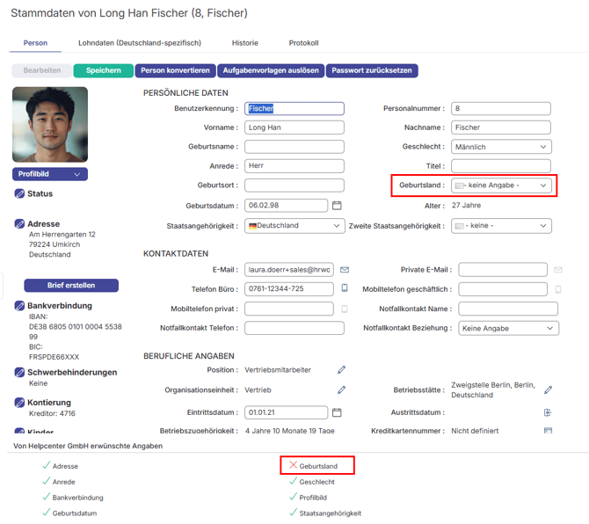Open the Notfallkontakt Beziehung dropdown

[508, 329]
